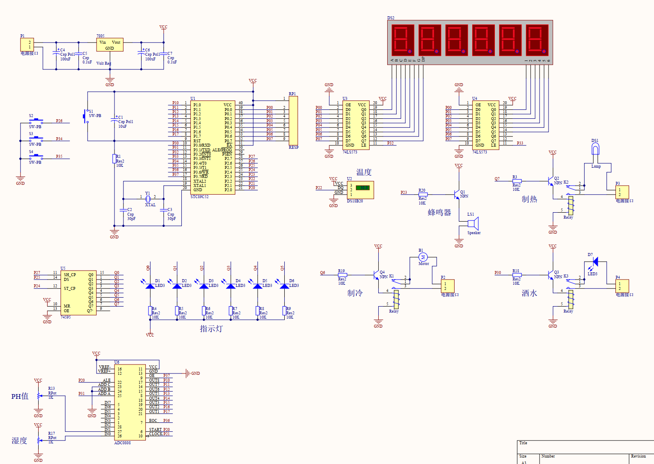The width and height of the screenshot is (654, 464).
Task: Click the 温度 section label
Action: pos(364,172)
